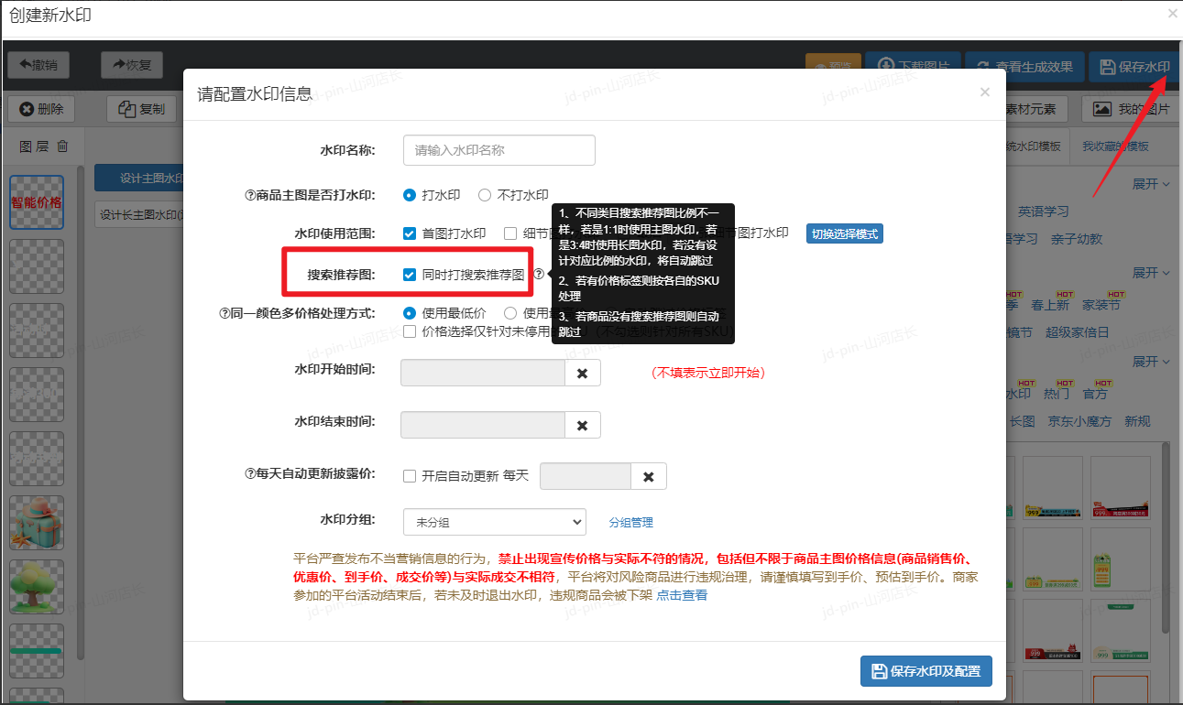Select the 不打水印 radio option

485,195
